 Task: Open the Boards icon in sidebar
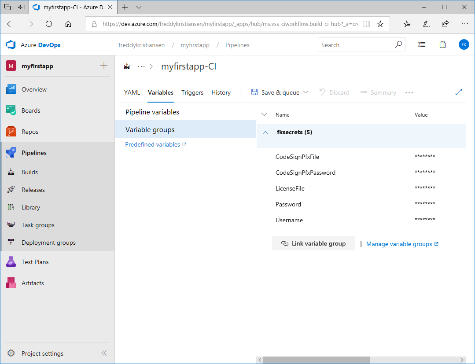(11, 110)
